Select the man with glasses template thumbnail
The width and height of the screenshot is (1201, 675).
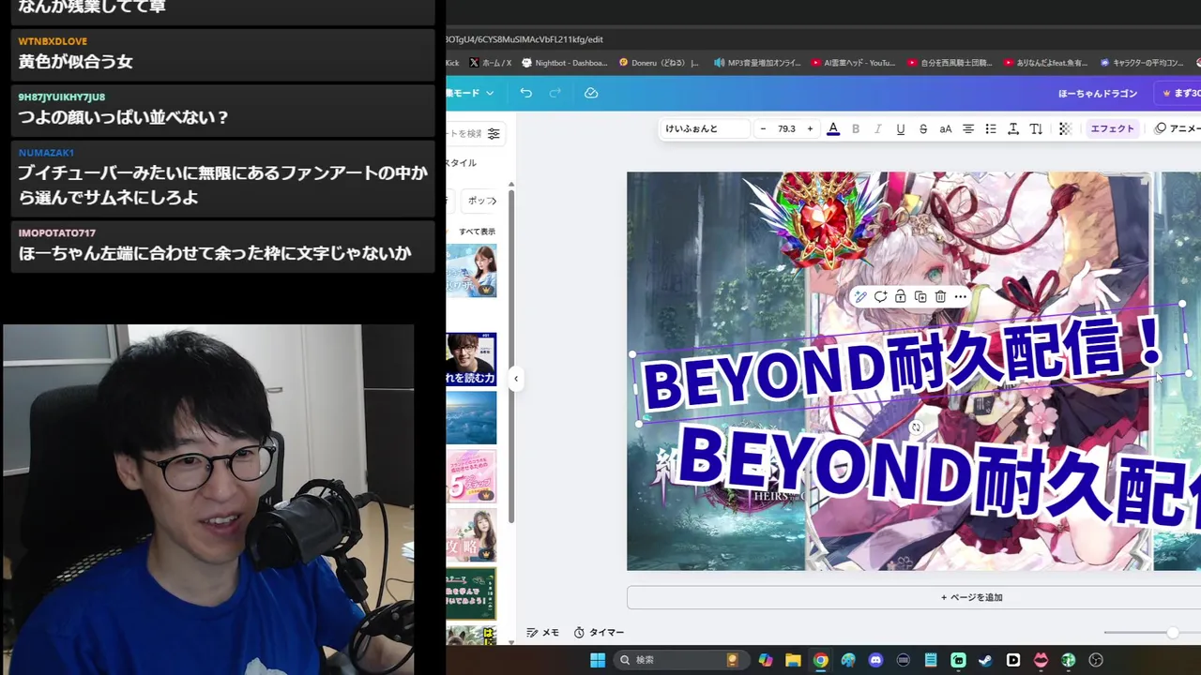point(471,359)
